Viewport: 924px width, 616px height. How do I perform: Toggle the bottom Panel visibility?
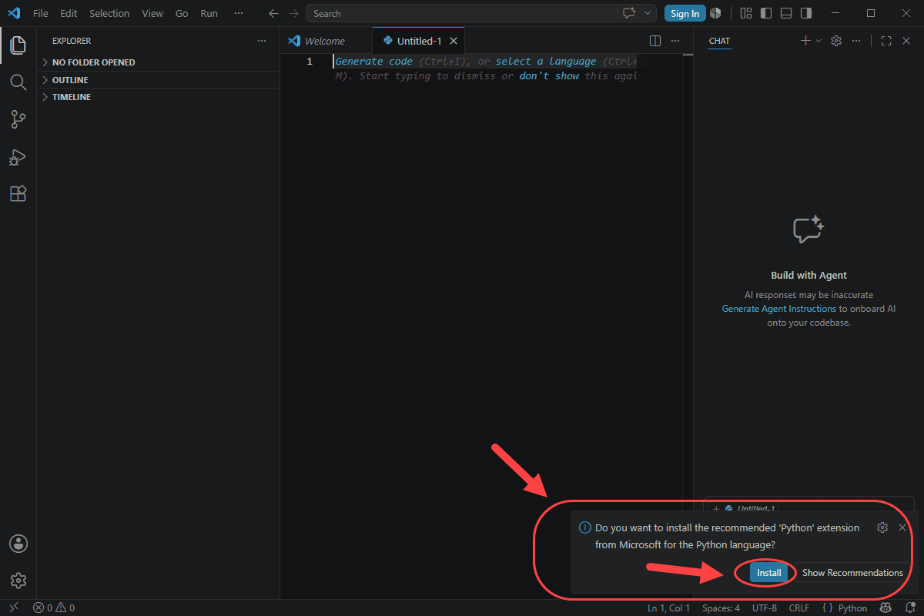(x=786, y=13)
